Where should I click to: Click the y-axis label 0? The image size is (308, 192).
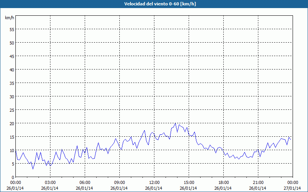(13, 177)
